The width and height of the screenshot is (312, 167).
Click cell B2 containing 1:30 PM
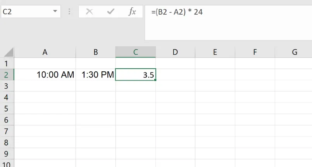pos(95,75)
